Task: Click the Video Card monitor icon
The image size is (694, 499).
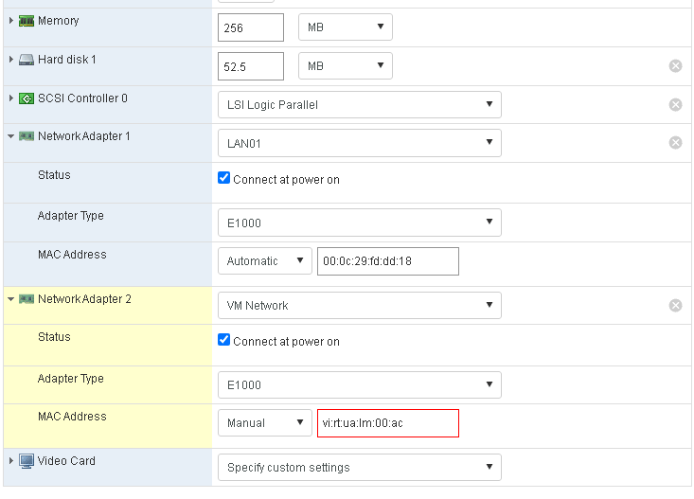Action: pyautogui.click(x=27, y=461)
